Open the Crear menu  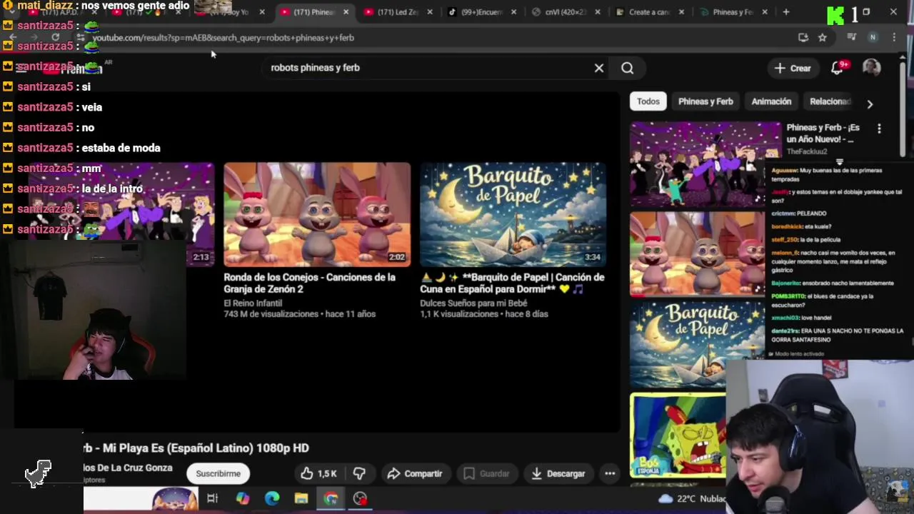click(793, 69)
